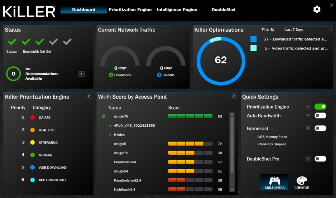The height and width of the screenshot is (198, 336).
Task: Click the first green status checkmark
Action: 12,42
